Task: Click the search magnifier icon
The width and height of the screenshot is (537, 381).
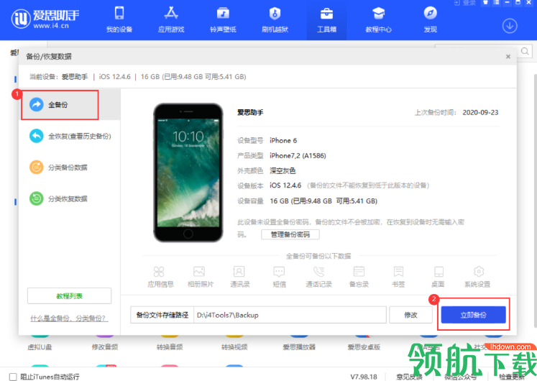Action: click(x=525, y=51)
